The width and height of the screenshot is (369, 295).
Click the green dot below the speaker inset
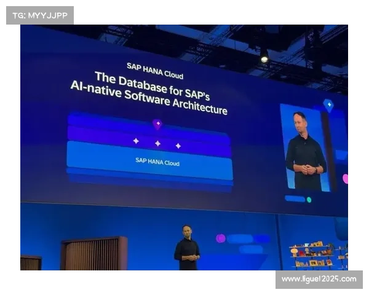(x=309, y=200)
